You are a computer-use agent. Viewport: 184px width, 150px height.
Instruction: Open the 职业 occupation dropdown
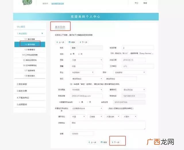click(82, 72)
